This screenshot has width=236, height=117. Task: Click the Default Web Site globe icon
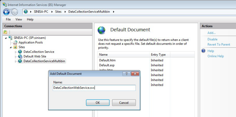pyautogui.click(x=20, y=56)
